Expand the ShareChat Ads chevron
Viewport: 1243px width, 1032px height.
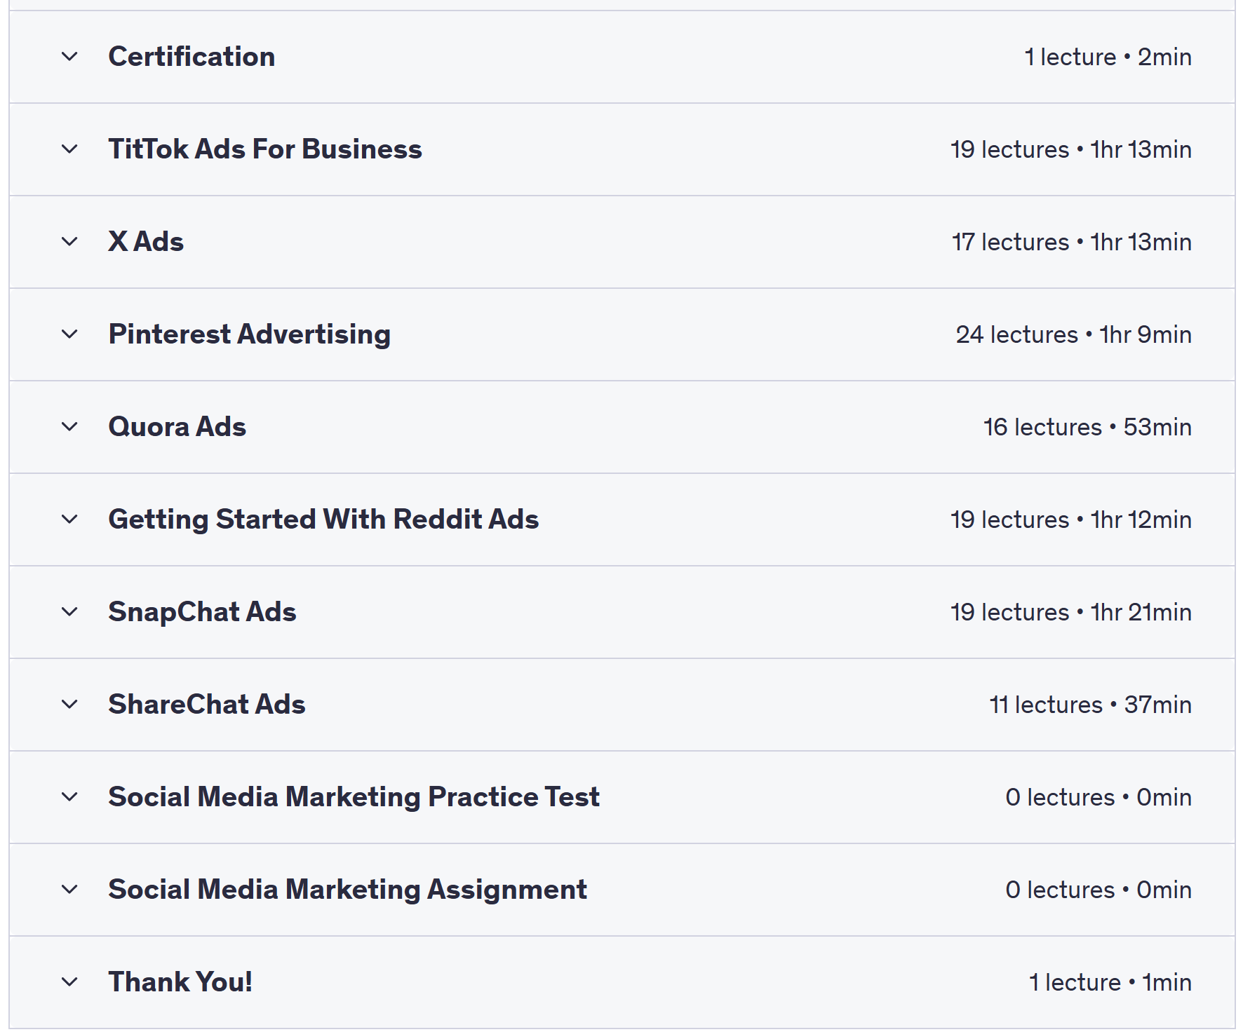[69, 705]
